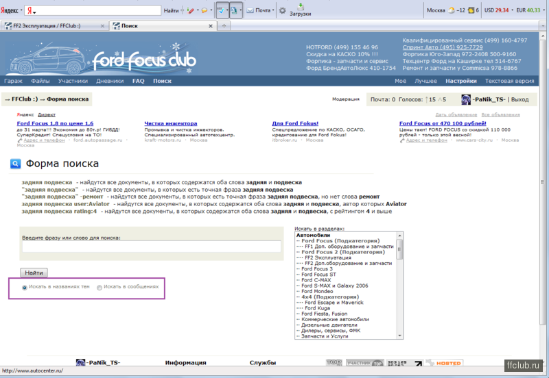Click Дать объявление link
This screenshot has width=549, height=378.
click(x=456, y=114)
